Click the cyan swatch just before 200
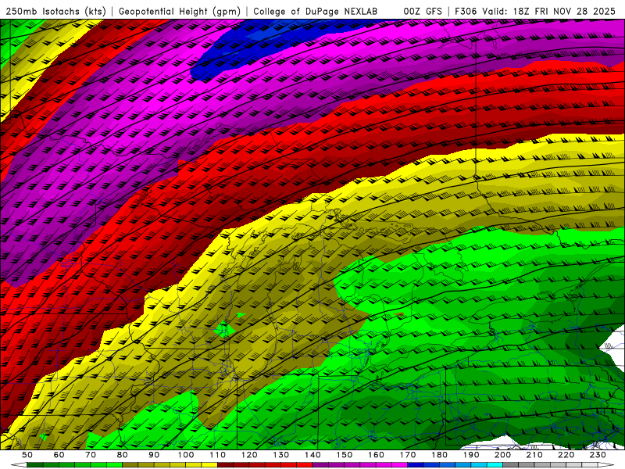Viewport: 625px width, 469px height. (x=495, y=465)
